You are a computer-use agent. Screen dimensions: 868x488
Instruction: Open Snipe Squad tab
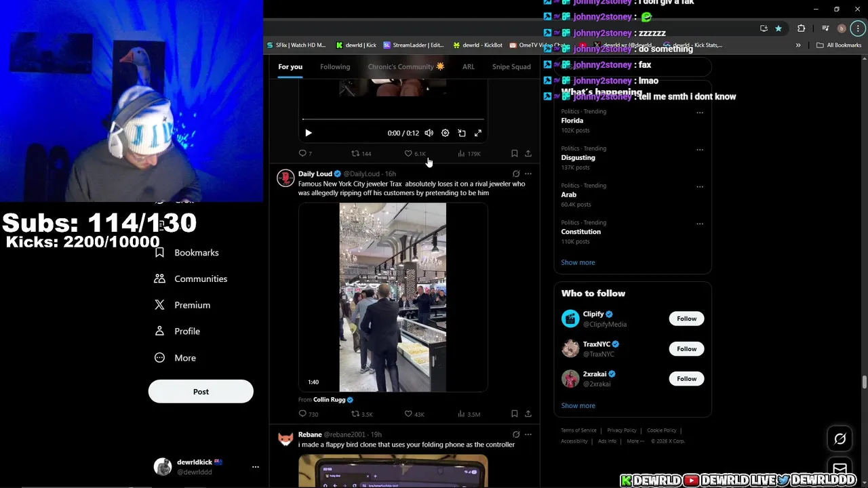[x=511, y=66]
